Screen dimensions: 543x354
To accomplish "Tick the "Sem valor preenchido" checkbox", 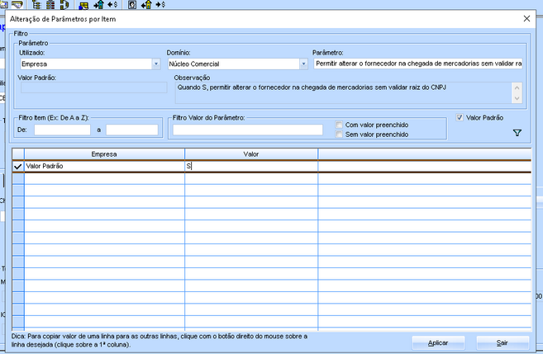I will click(340, 134).
